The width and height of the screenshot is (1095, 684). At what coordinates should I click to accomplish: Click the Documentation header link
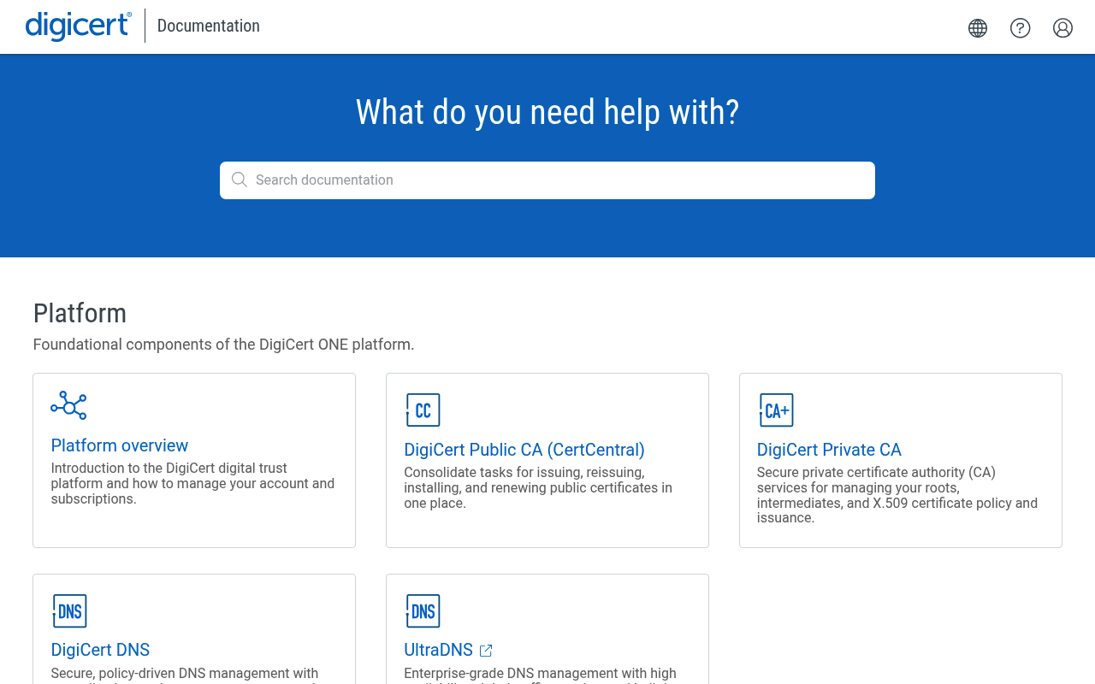click(209, 26)
